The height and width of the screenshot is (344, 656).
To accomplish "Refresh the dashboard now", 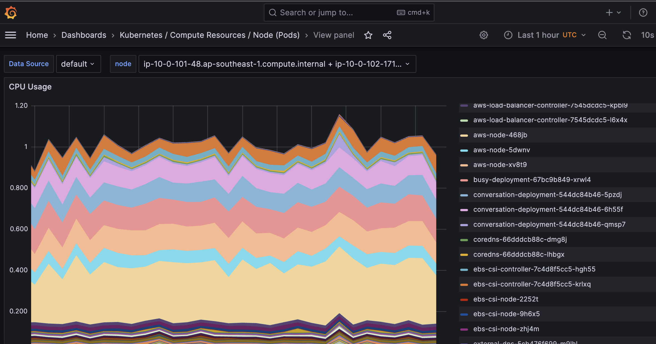I will pos(627,35).
